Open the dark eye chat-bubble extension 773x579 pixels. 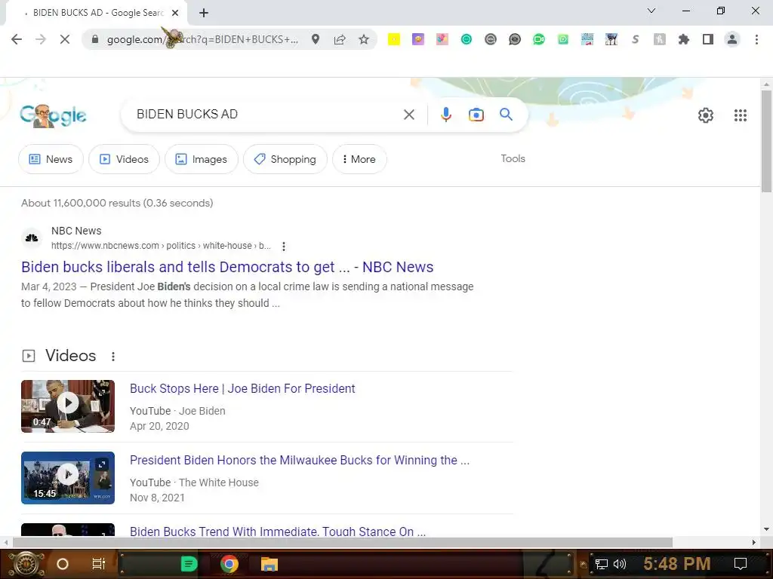pyautogui.click(x=515, y=39)
